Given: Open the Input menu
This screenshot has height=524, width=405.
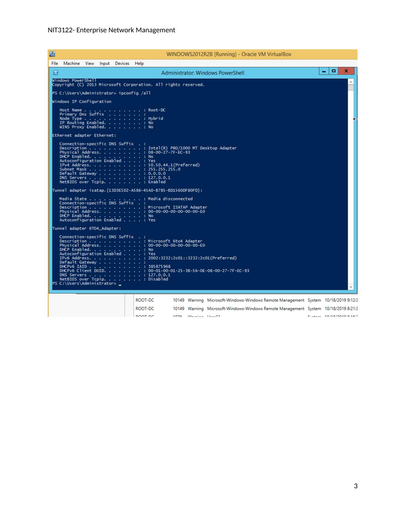Looking at the screenshot, I should click(x=104, y=63).
